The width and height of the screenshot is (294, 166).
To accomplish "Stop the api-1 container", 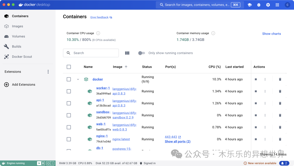I will pyautogui.click(x=256, y=103).
